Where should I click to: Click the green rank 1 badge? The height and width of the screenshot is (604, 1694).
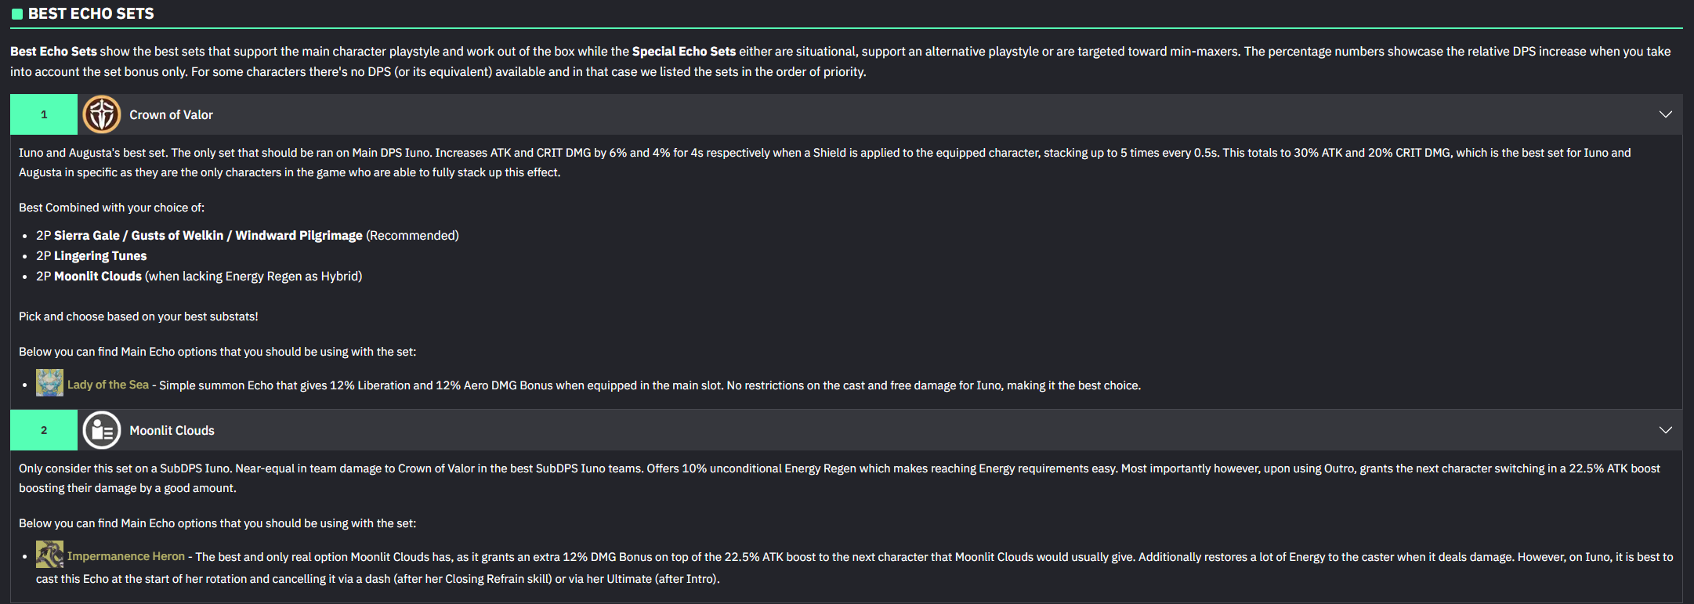(44, 114)
